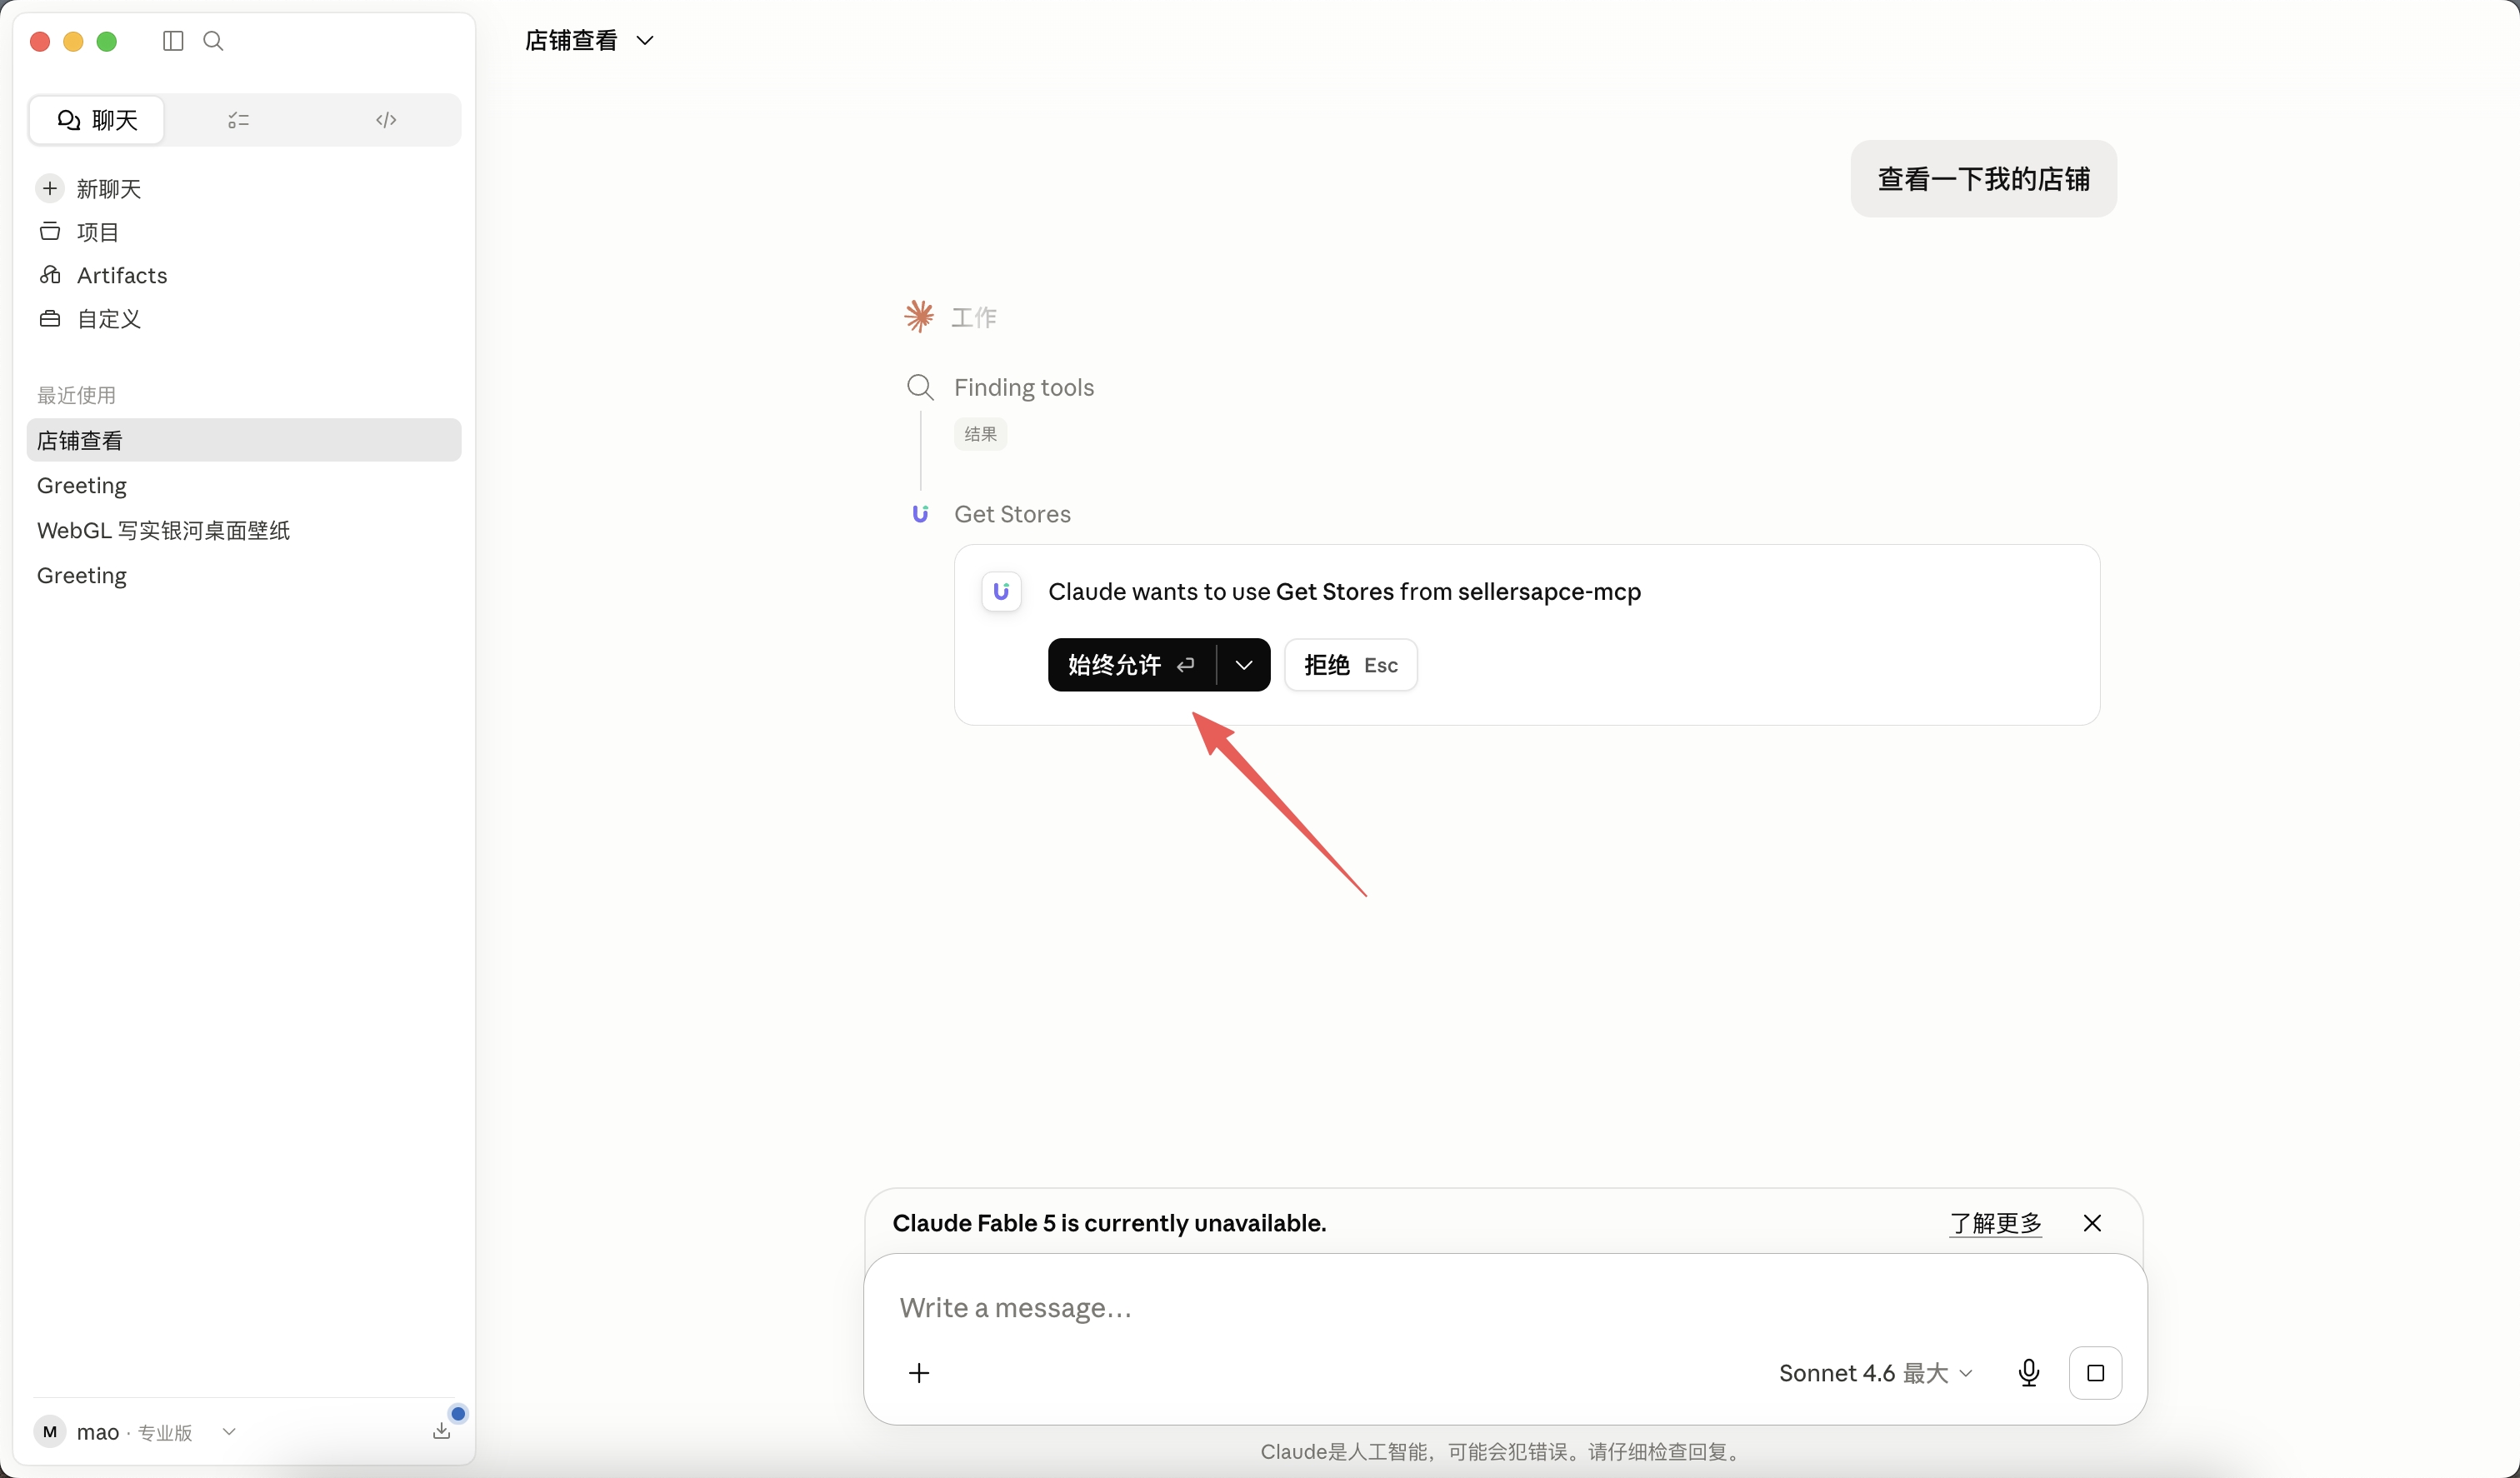The width and height of the screenshot is (2520, 1478).
Task: Open the last Greeting chat
Action: click(82, 576)
